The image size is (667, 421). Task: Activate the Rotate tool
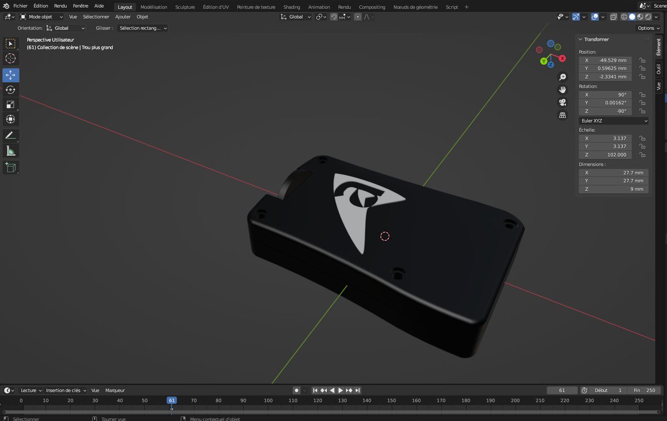pos(10,89)
